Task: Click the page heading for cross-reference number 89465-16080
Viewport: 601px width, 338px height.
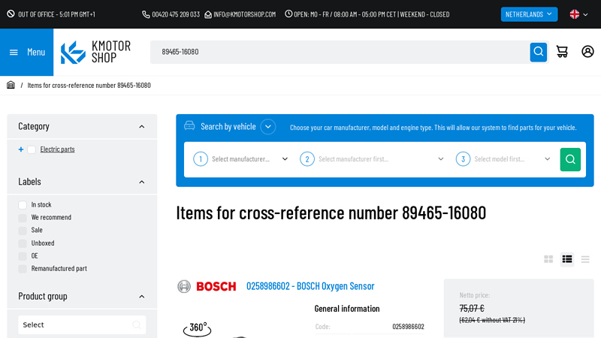Action: [331, 213]
